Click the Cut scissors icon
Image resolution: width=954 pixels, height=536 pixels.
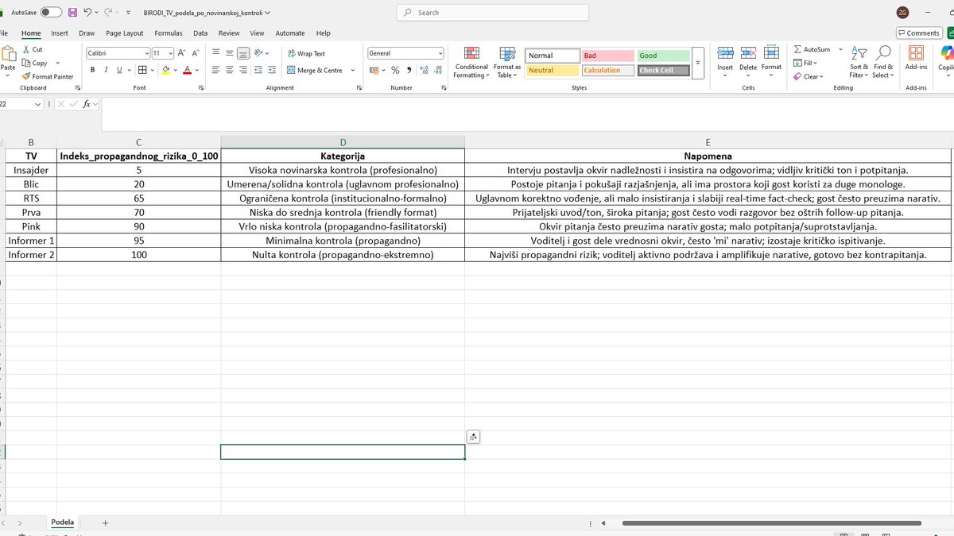26,49
